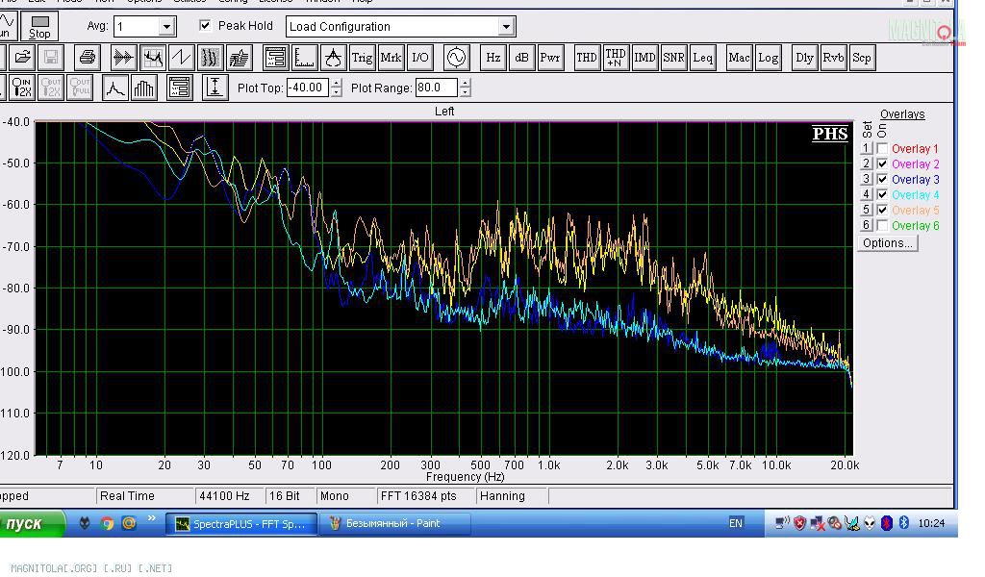Open the Mac macro utility
Viewport: 985px width, 577px height.
739,58
